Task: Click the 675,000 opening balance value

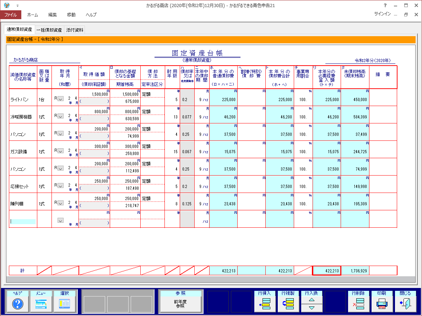Action: (132, 101)
